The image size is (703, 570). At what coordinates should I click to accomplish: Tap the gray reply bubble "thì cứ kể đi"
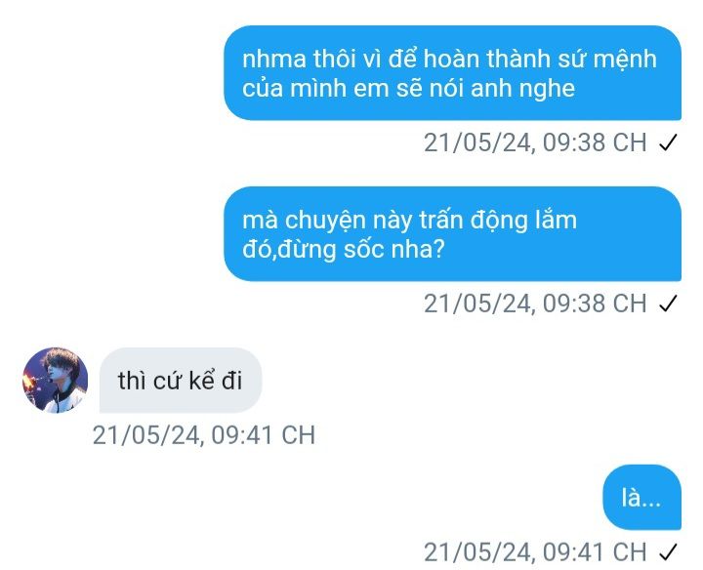click(x=181, y=380)
